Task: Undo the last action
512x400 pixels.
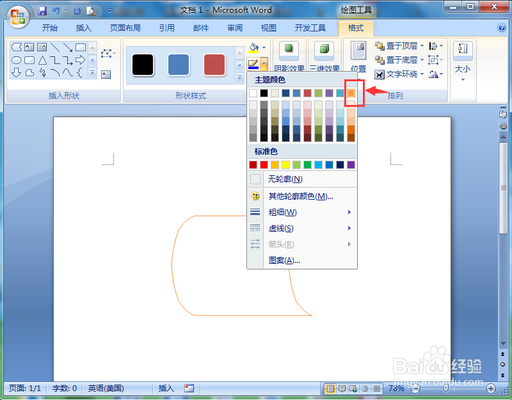Action: [56, 11]
